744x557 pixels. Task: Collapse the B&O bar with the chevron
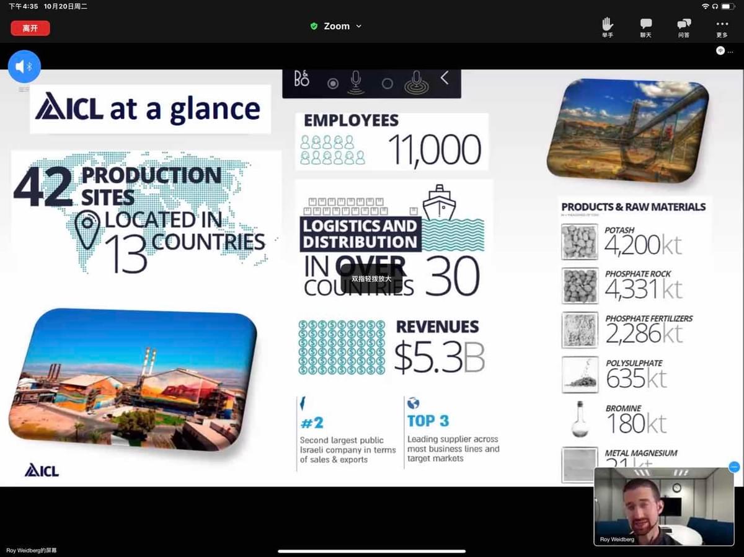[445, 78]
